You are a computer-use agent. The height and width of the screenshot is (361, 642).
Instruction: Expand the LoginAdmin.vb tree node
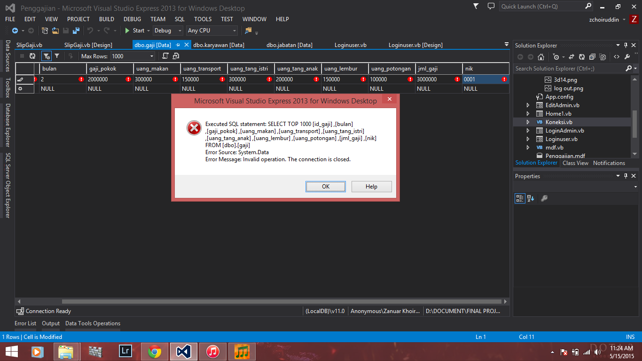528,131
